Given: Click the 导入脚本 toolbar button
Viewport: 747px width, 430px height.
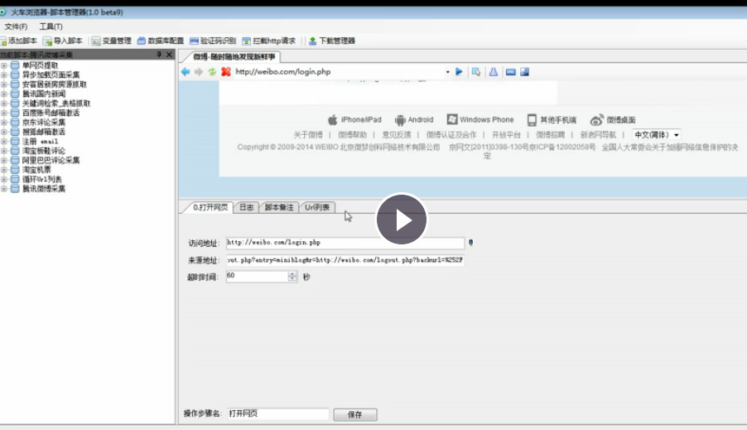Looking at the screenshot, I should pos(62,41).
